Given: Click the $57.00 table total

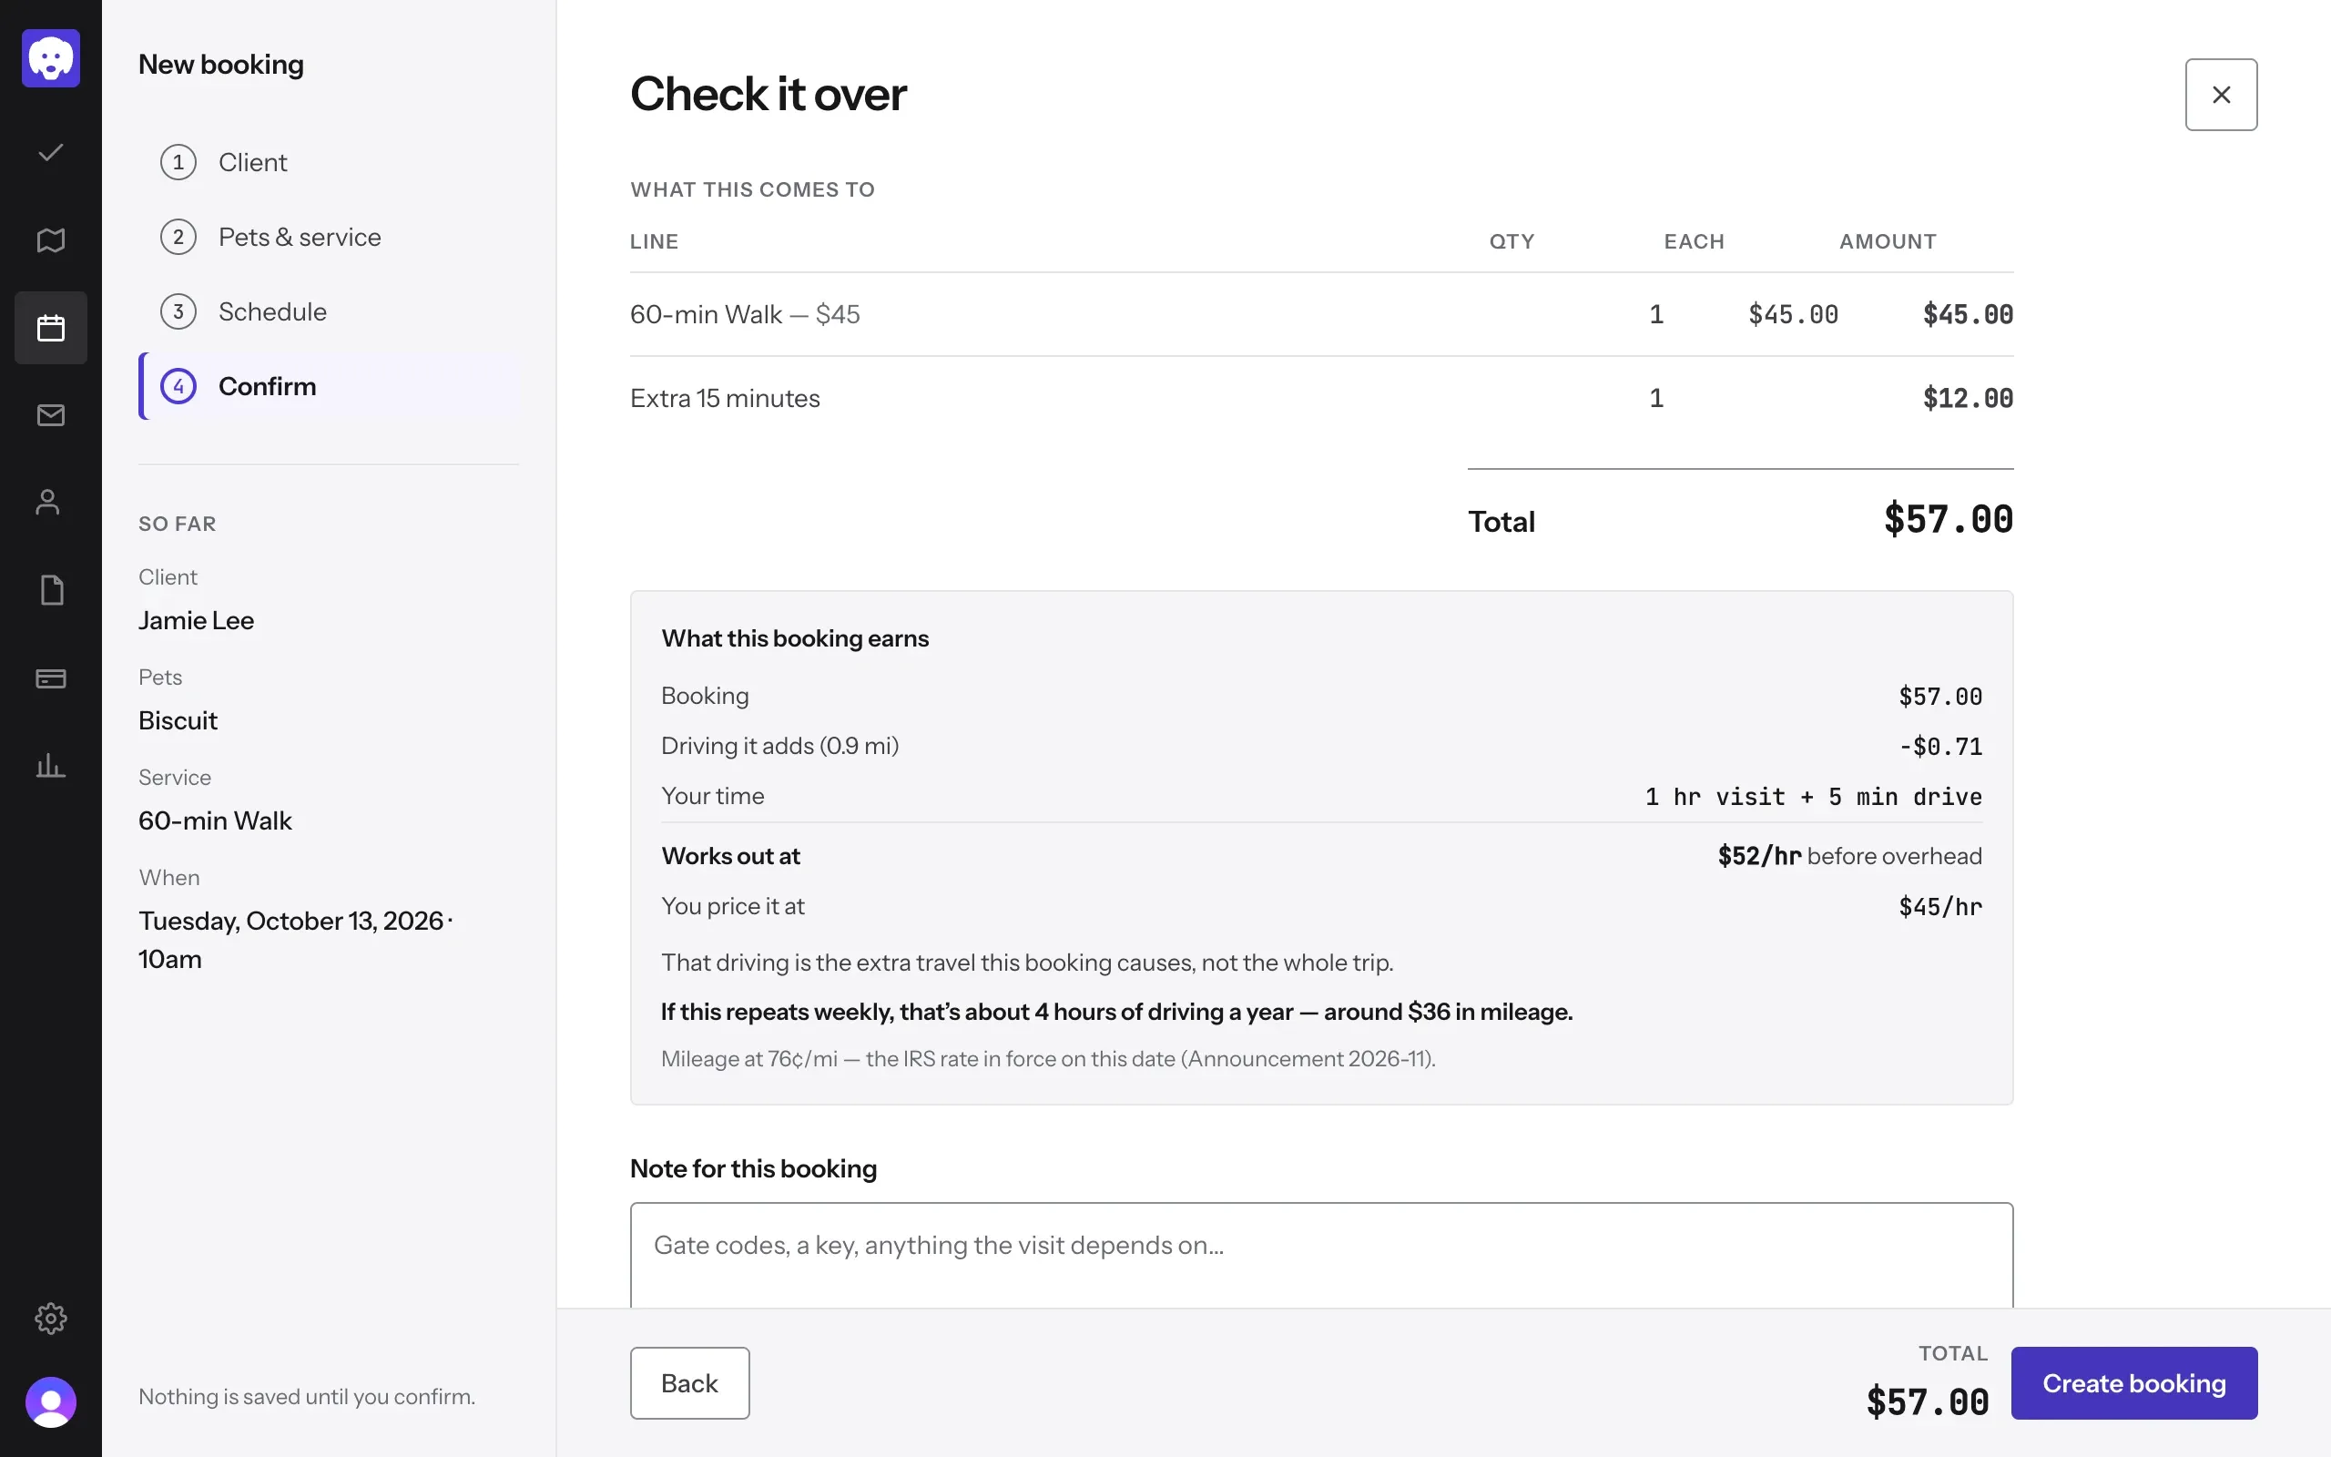Looking at the screenshot, I should pyautogui.click(x=1948, y=519).
